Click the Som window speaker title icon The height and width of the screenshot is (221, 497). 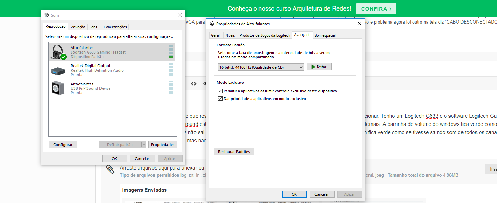pos(46,15)
